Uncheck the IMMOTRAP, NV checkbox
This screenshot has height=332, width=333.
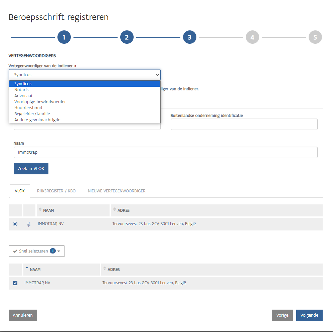[15, 283]
